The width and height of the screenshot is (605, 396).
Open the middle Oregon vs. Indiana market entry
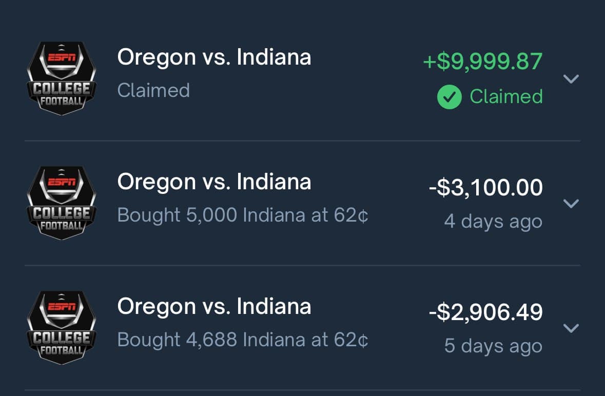click(x=214, y=181)
